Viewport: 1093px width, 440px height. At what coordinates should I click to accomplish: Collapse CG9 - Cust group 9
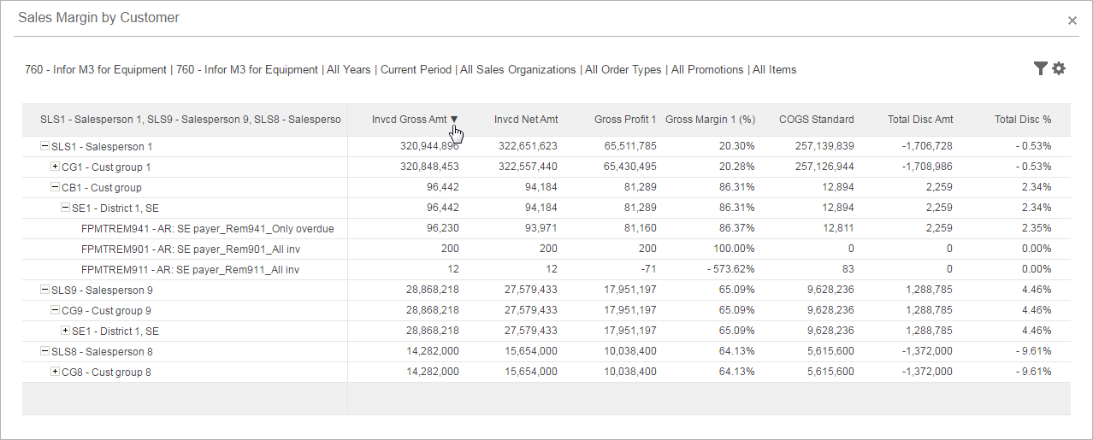pyautogui.click(x=56, y=310)
